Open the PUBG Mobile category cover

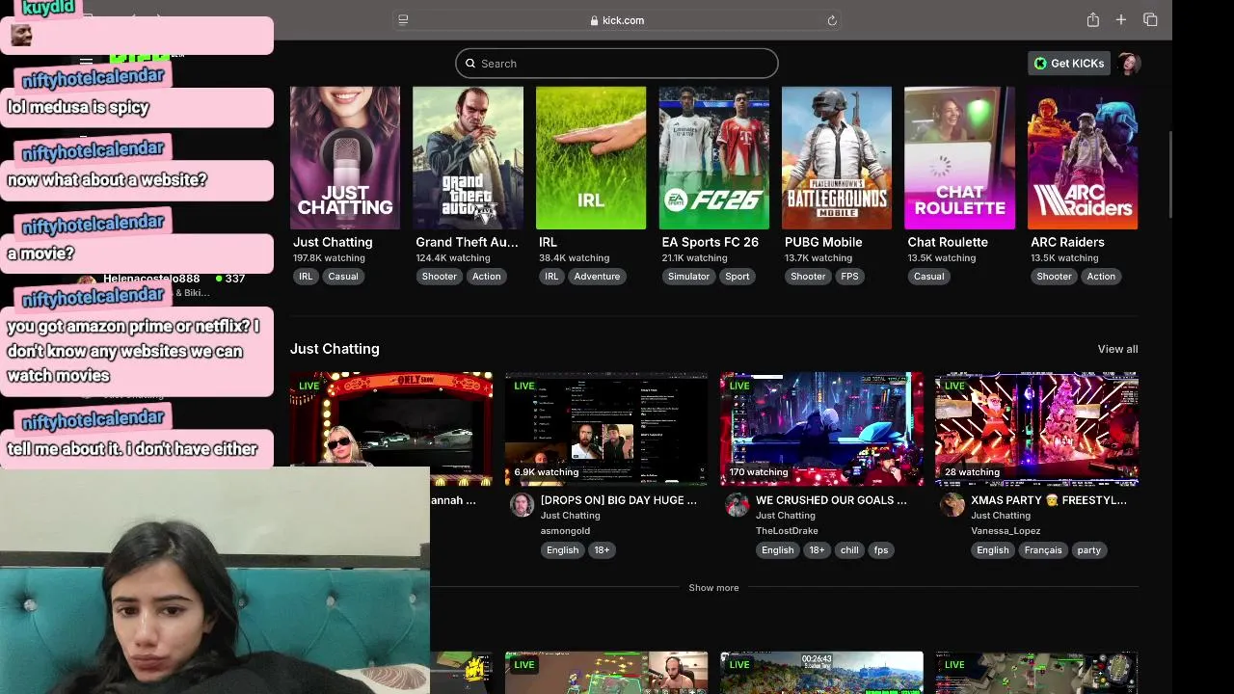[x=837, y=158]
